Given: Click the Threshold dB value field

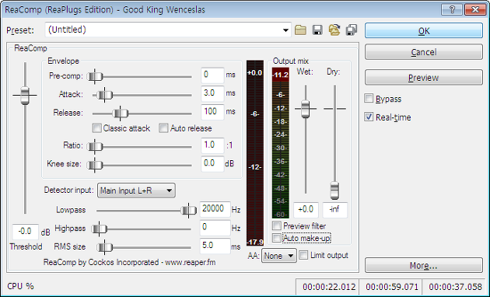Looking at the screenshot, I should pos(26,232).
